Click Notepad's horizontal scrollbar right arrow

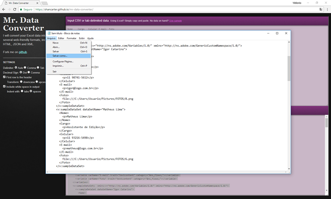[286, 172]
